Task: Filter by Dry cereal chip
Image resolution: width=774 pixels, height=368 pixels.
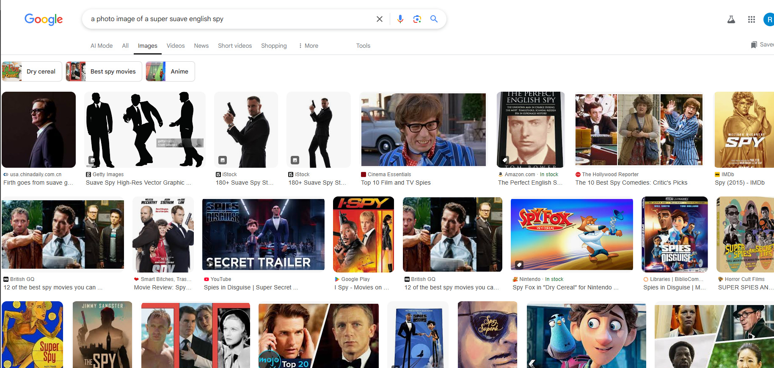Action: point(32,71)
